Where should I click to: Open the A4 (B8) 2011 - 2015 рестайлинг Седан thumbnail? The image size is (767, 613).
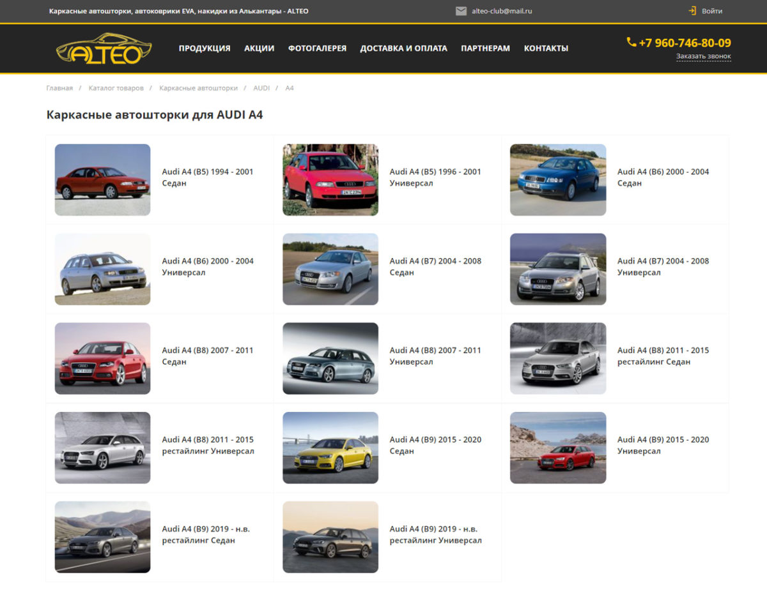pos(558,358)
